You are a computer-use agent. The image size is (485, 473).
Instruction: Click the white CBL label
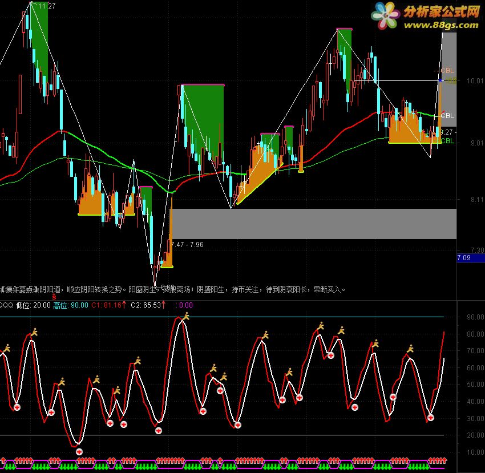tap(447, 116)
